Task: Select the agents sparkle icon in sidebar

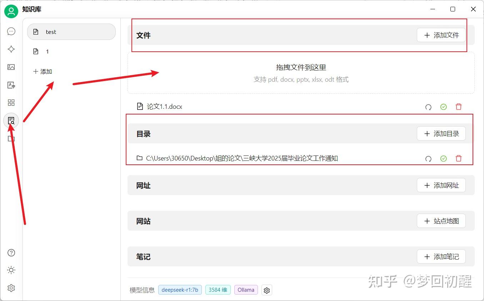Action: pyautogui.click(x=11, y=49)
